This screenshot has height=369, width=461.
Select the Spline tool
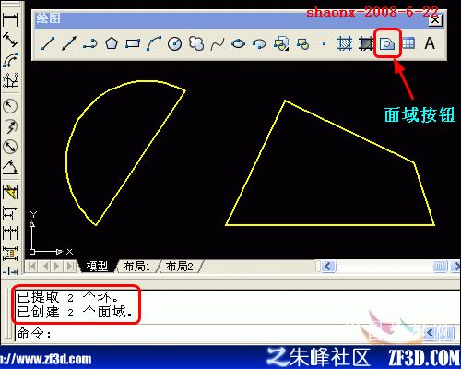pos(218,44)
